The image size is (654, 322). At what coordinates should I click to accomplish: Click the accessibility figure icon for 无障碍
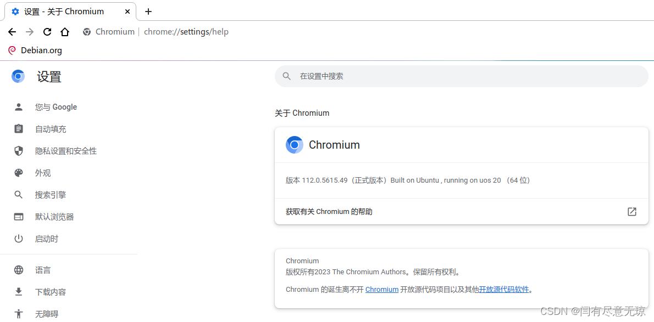(18, 313)
